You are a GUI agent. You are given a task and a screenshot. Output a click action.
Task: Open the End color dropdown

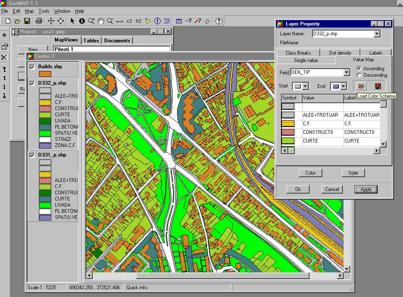[x=344, y=86]
